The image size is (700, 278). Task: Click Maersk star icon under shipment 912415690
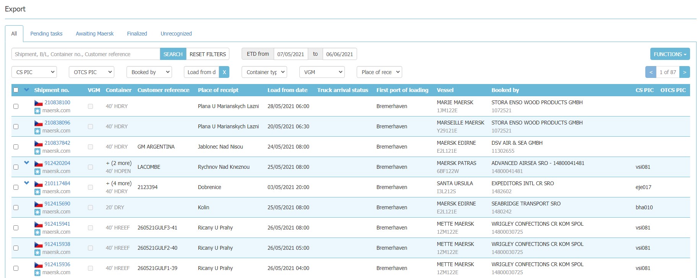click(x=37, y=212)
